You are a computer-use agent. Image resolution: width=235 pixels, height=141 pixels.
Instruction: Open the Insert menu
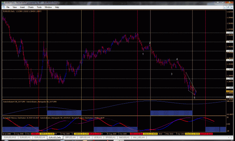22,7
